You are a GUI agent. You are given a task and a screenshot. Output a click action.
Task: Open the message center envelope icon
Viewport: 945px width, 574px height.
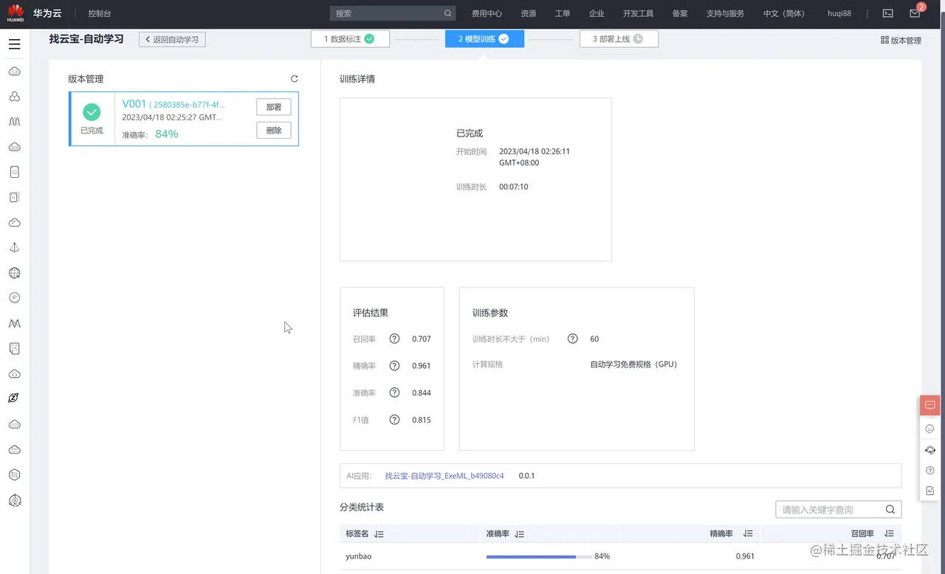pyautogui.click(x=915, y=13)
